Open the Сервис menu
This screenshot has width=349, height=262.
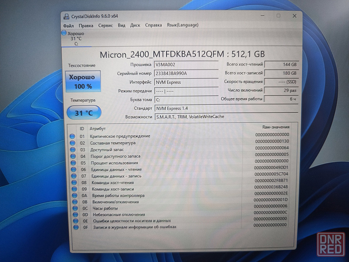coord(105,26)
